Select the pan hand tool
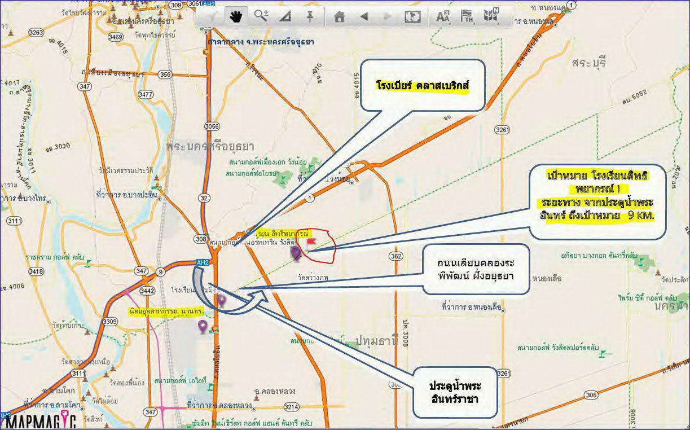This screenshot has height=430, width=690. click(x=237, y=16)
